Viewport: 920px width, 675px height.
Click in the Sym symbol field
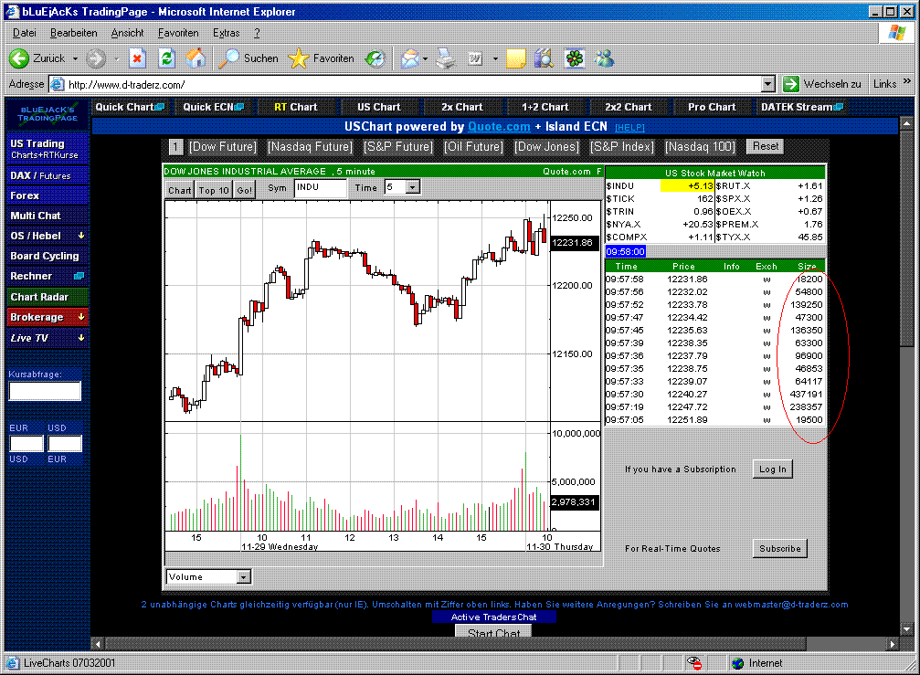321,187
